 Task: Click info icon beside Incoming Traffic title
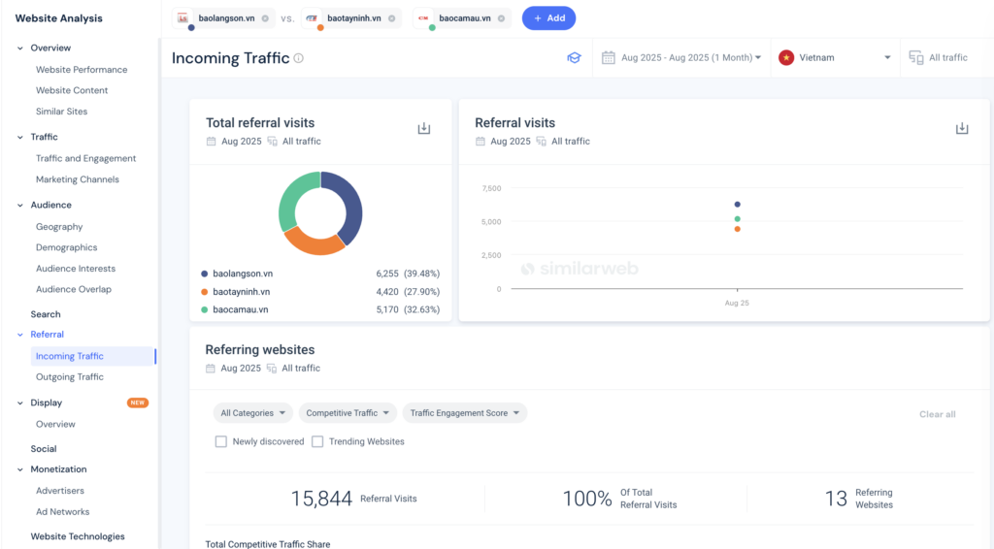point(299,58)
